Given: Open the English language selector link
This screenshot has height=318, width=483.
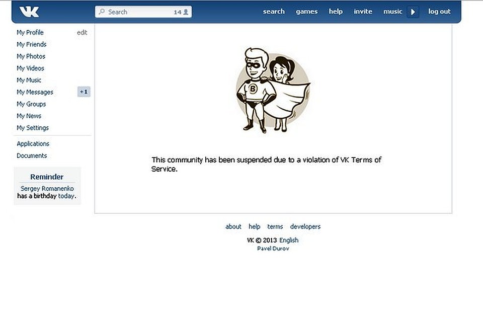Looking at the screenshot, I should point(289,240).
